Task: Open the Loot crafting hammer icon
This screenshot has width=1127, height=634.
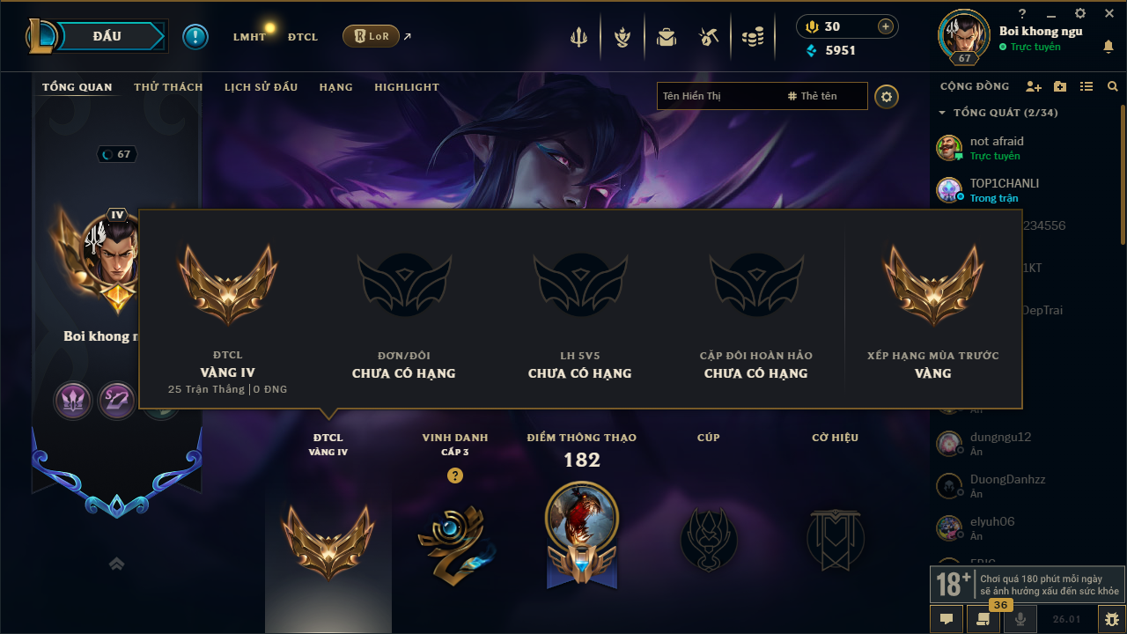Action: (x=709, y=37)
